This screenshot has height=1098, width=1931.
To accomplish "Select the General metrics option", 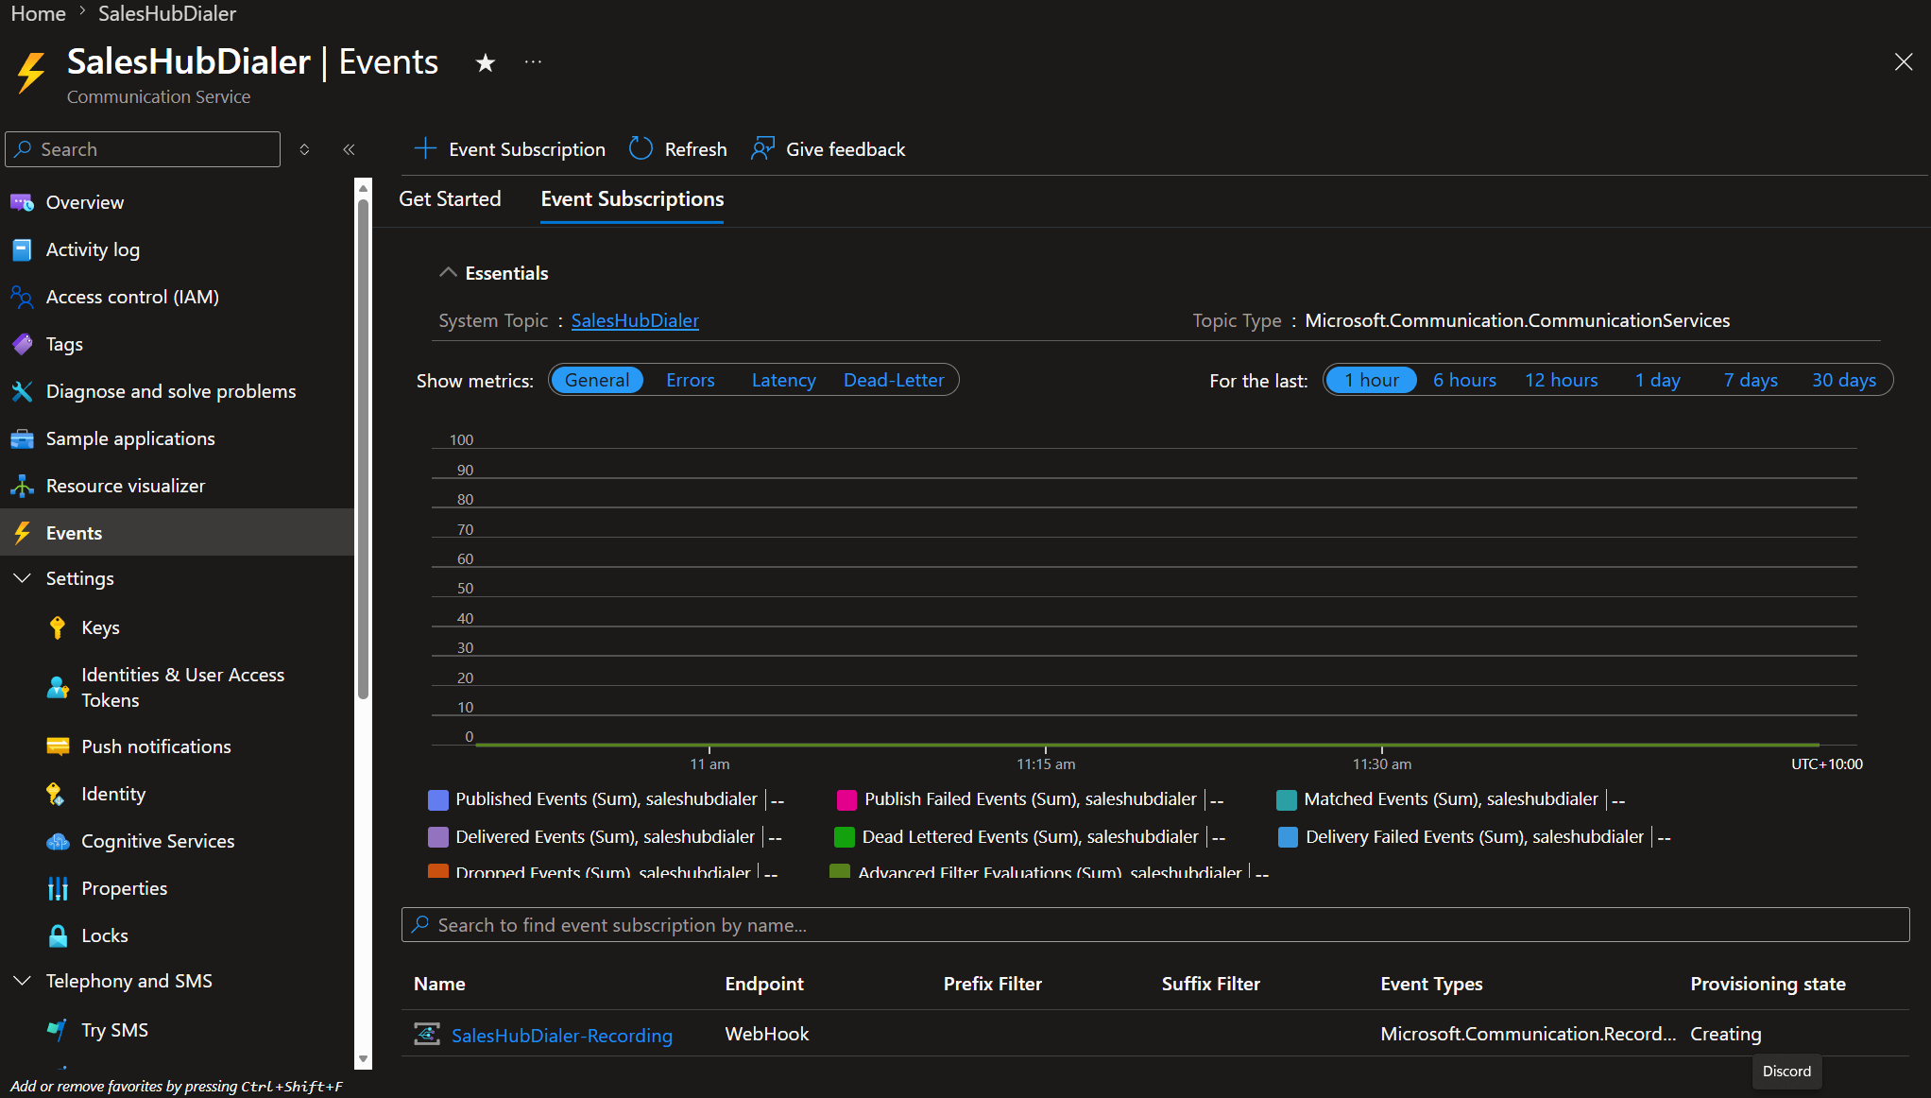I will 597,380.
